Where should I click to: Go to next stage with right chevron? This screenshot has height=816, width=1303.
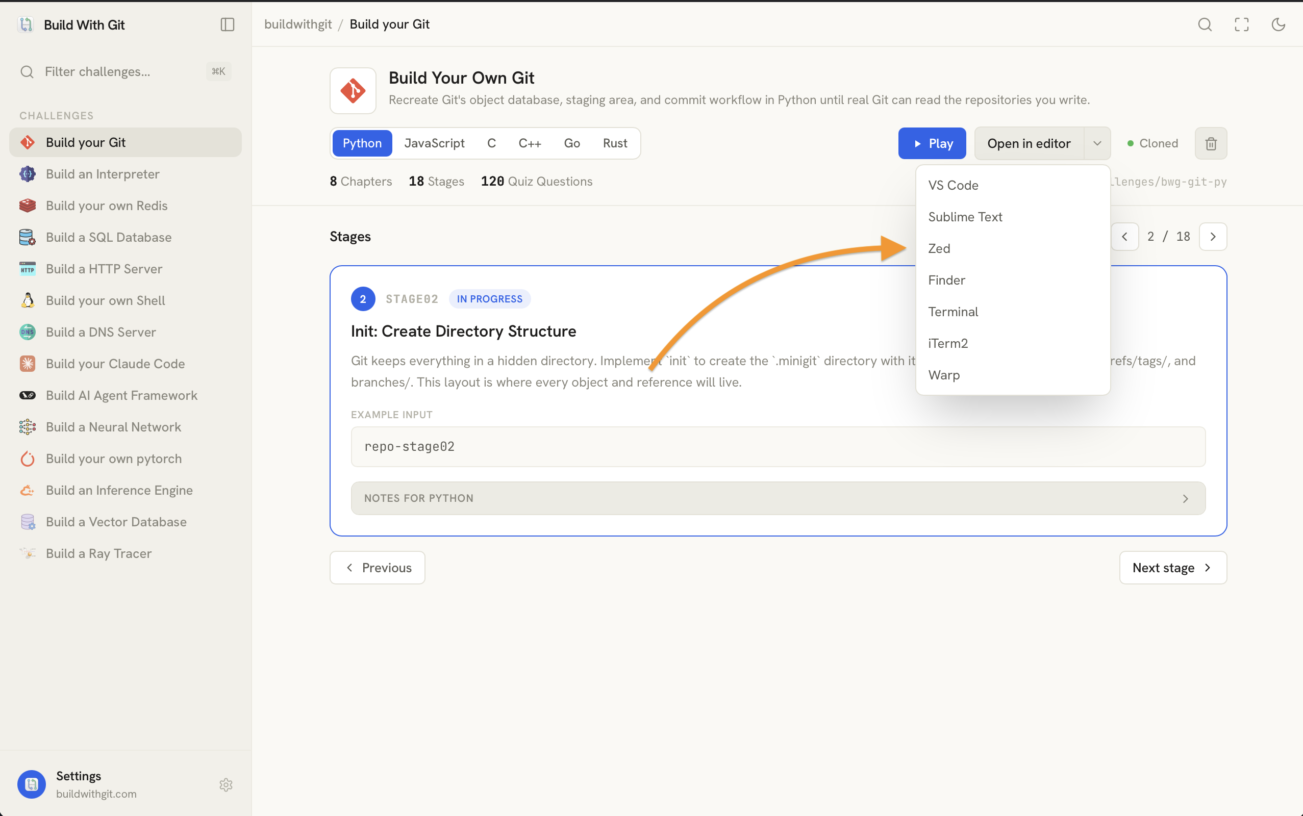coord(1213,236)
